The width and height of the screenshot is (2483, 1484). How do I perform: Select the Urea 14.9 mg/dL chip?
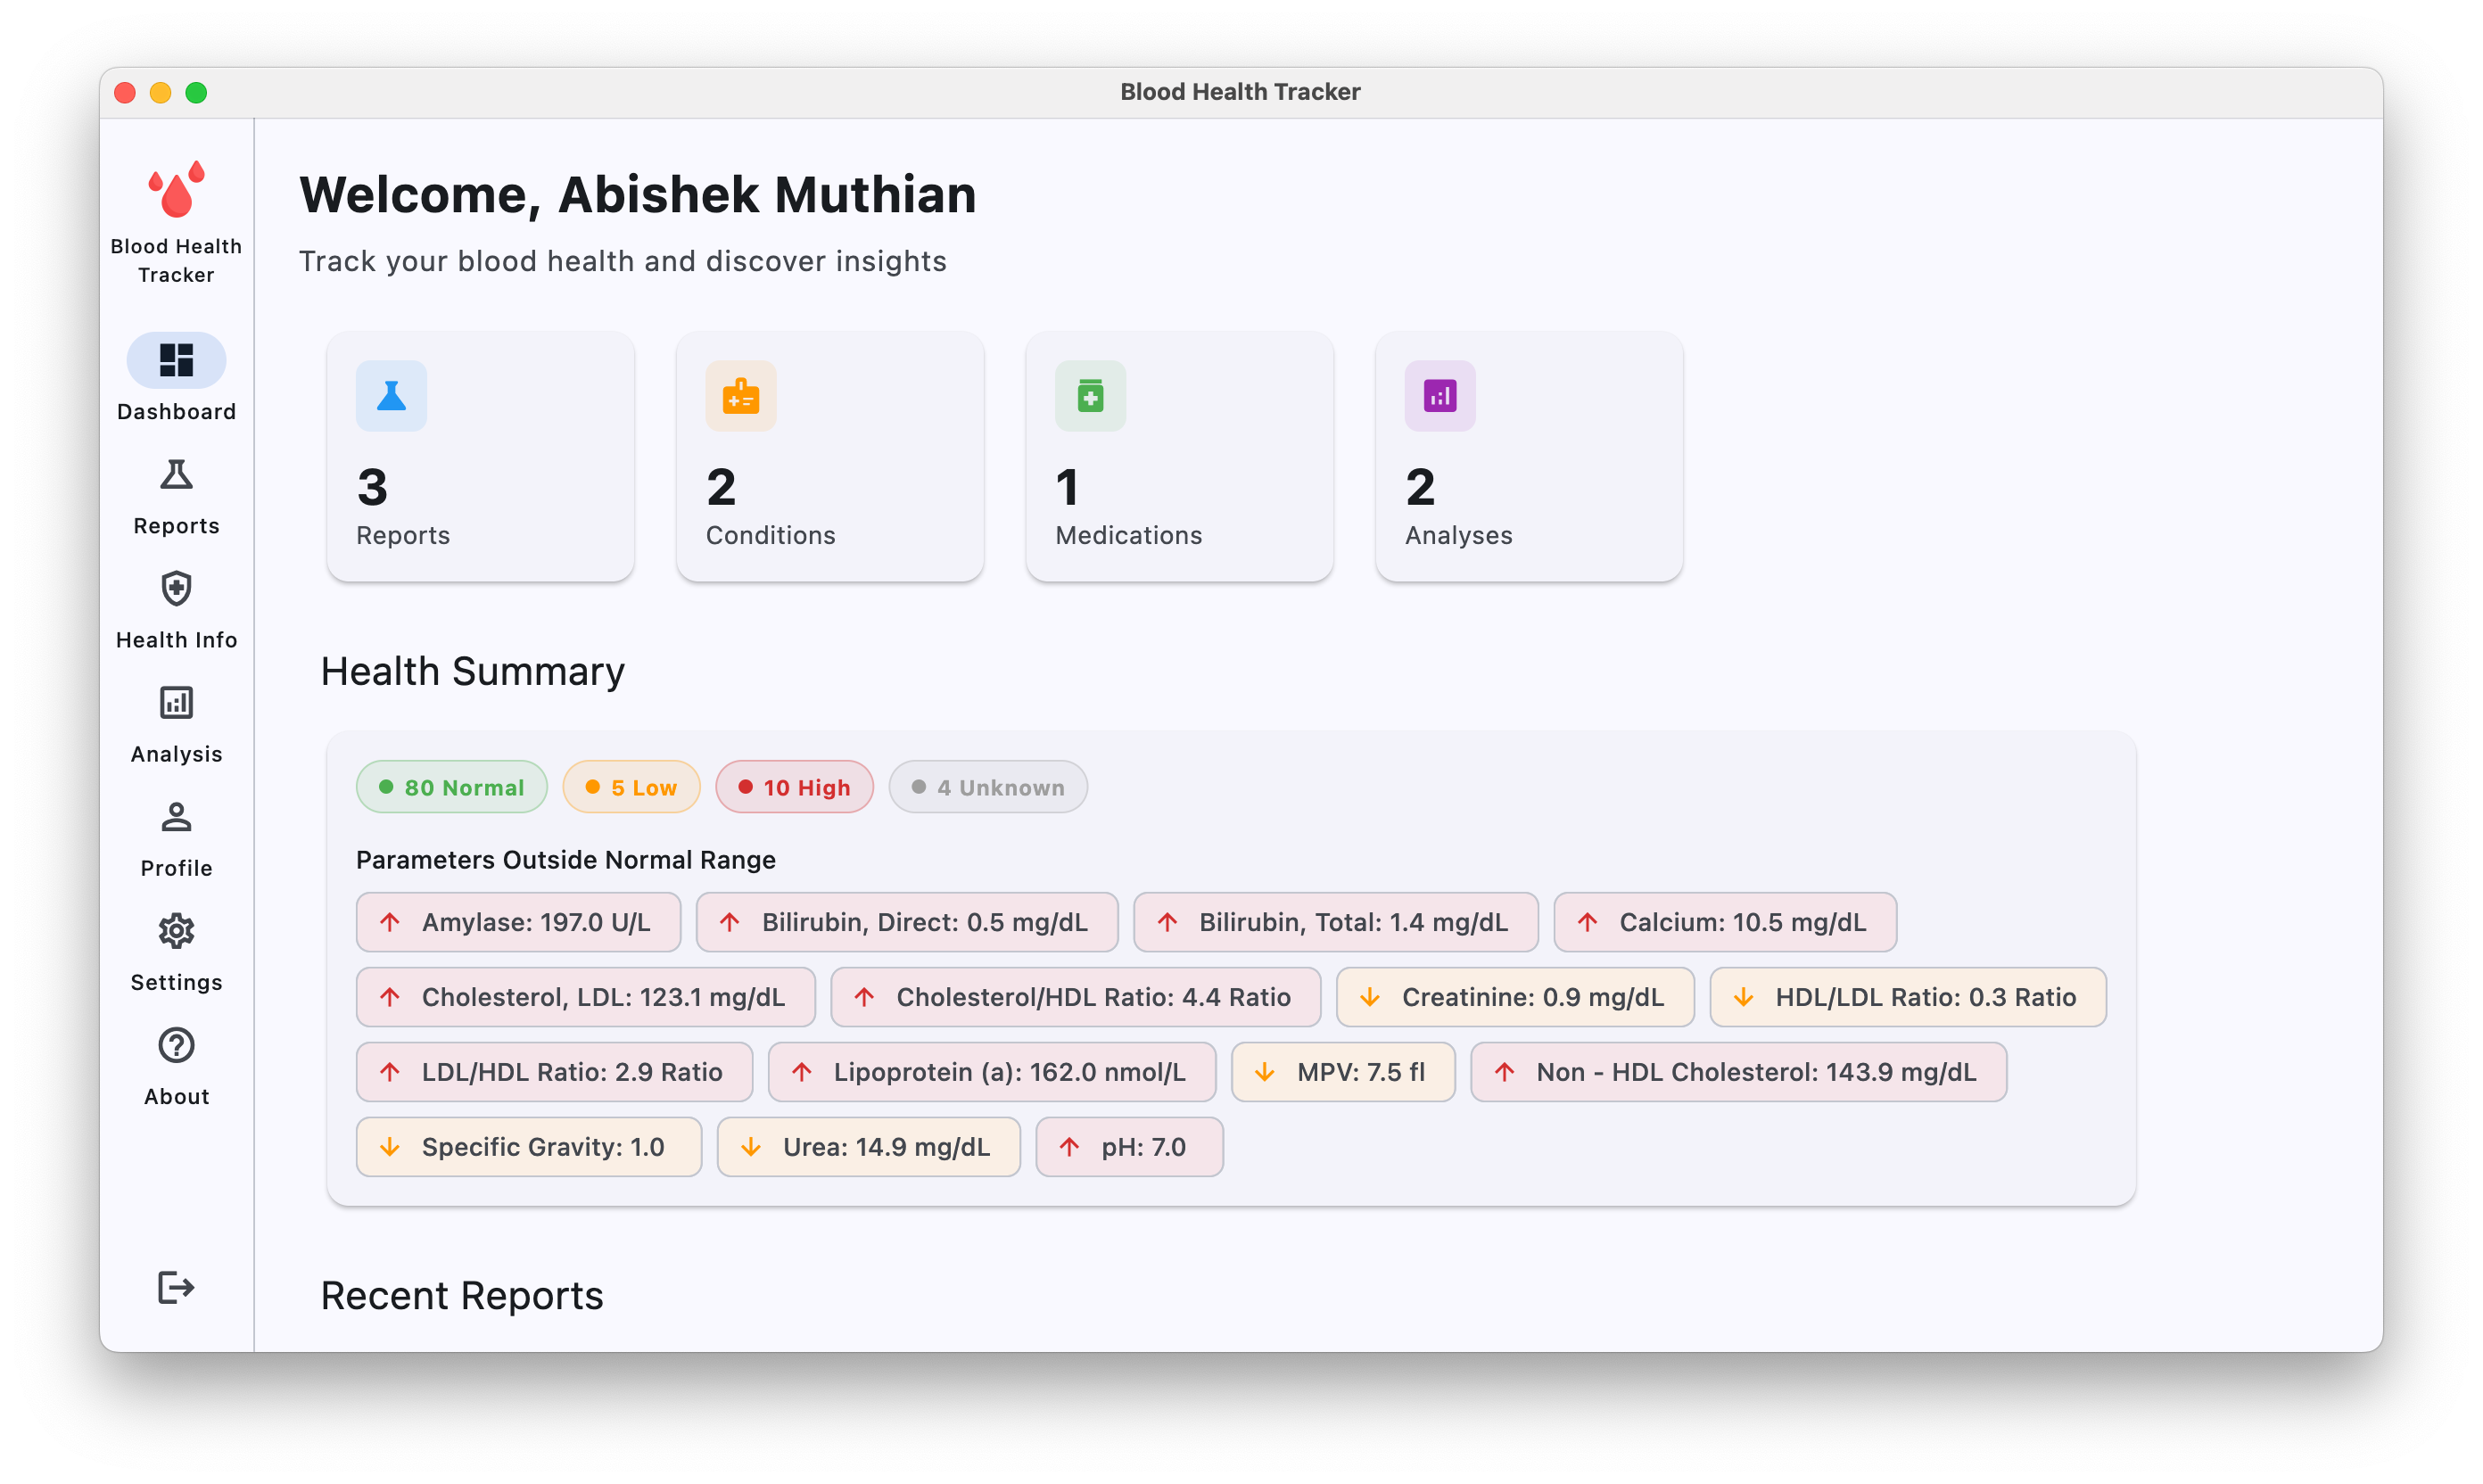click(869, 1147)
